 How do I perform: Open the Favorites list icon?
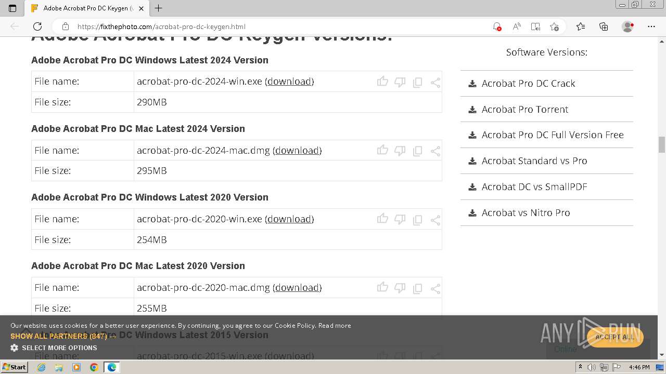pyautogui.click(x=581, y=26)
